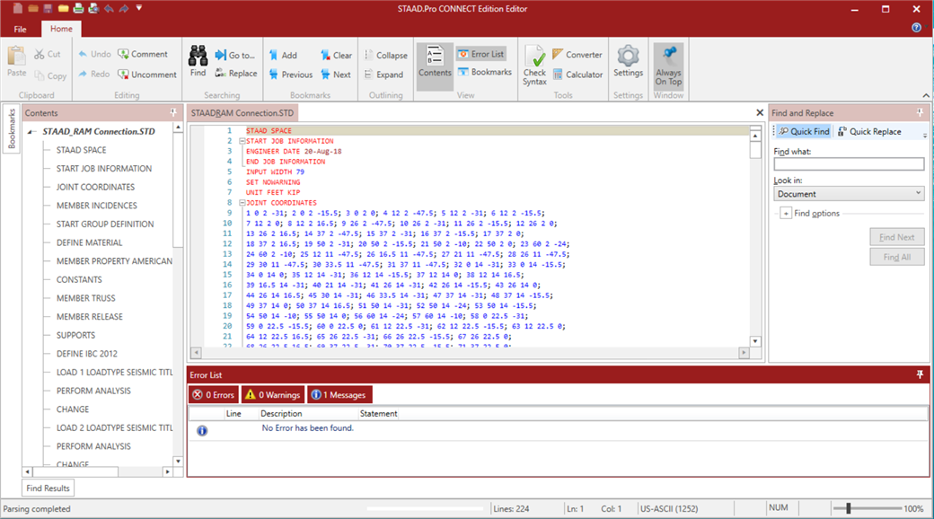Select MEMBER INCIDENCES in Contents
This screenshot has height=519, width=934.
coord(96,206)
